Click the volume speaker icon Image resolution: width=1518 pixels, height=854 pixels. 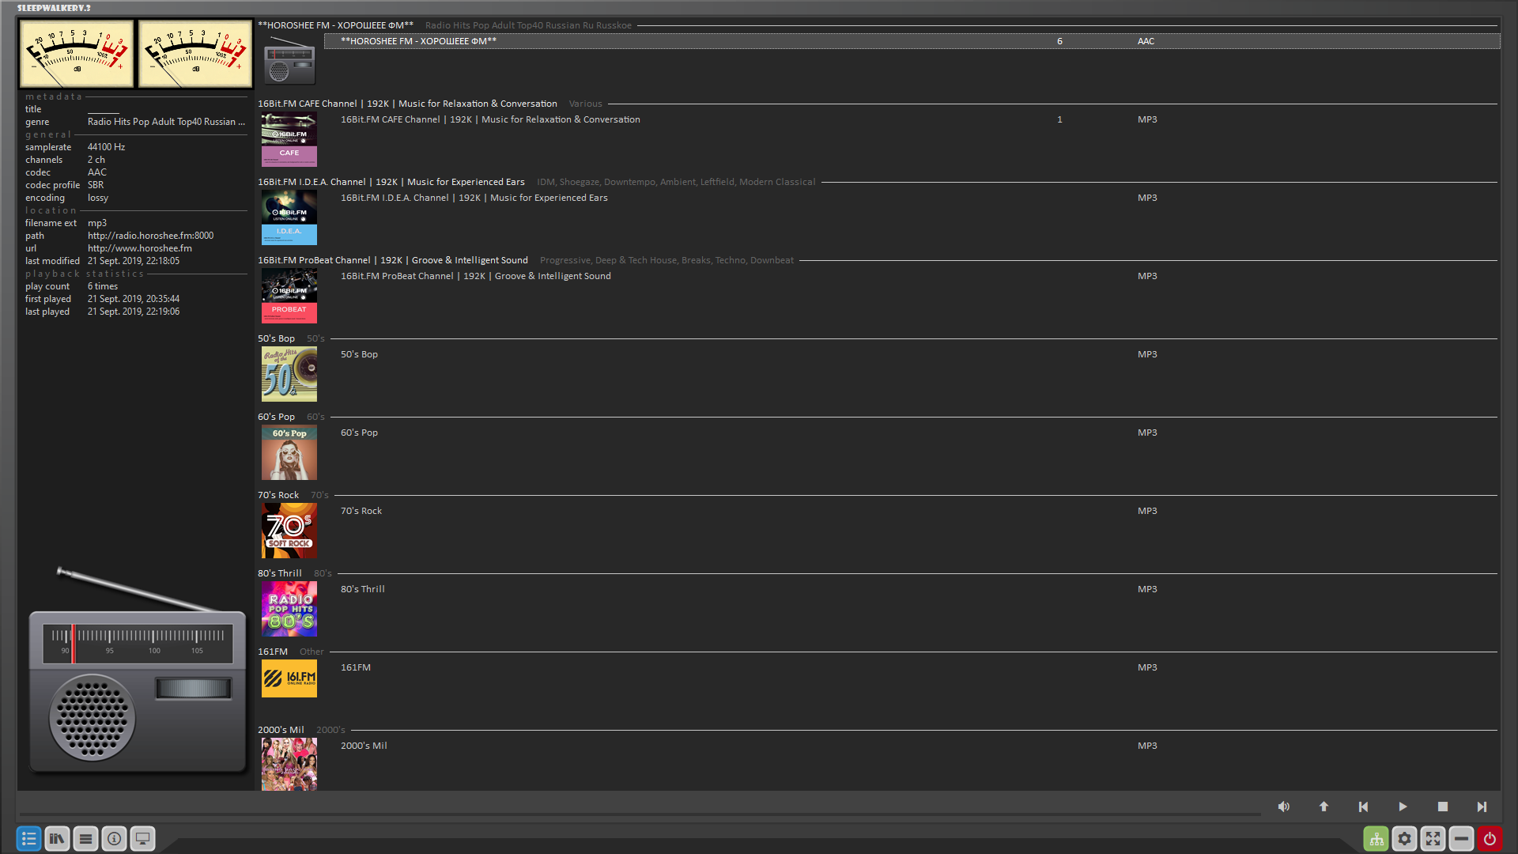tap(1283, 807)
